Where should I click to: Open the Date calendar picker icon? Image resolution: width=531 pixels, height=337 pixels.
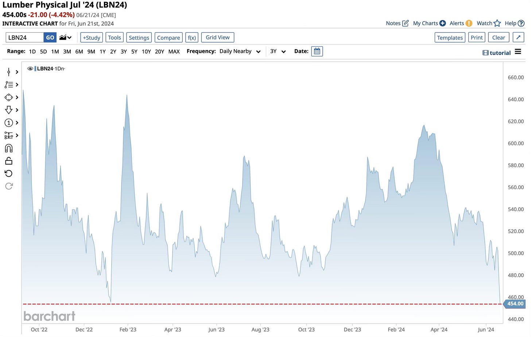pyautogui.click(x=317, y=51)
